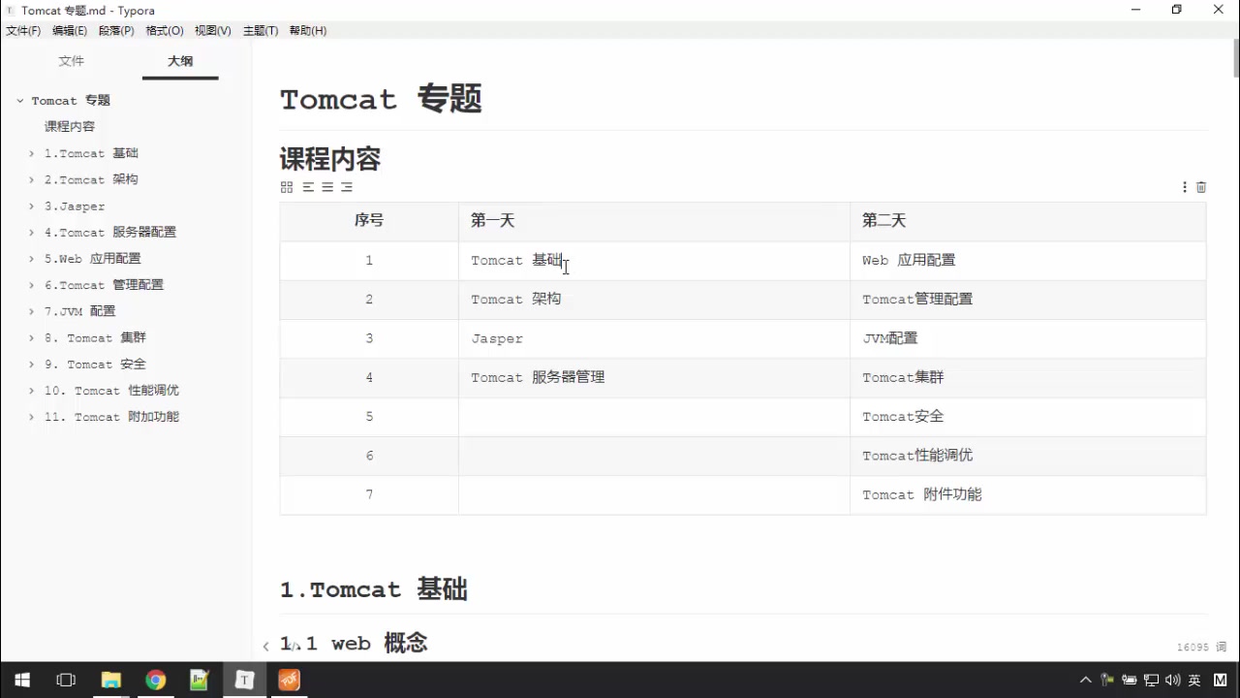1240x698 pixels.
Task: Expand 2.Tomcat 架构 outline node
Action: pos(32,179)
